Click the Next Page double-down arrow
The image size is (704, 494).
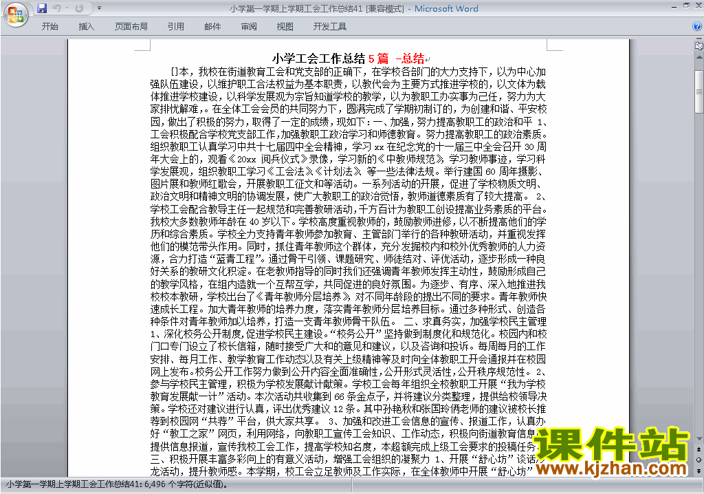point(699,471)
